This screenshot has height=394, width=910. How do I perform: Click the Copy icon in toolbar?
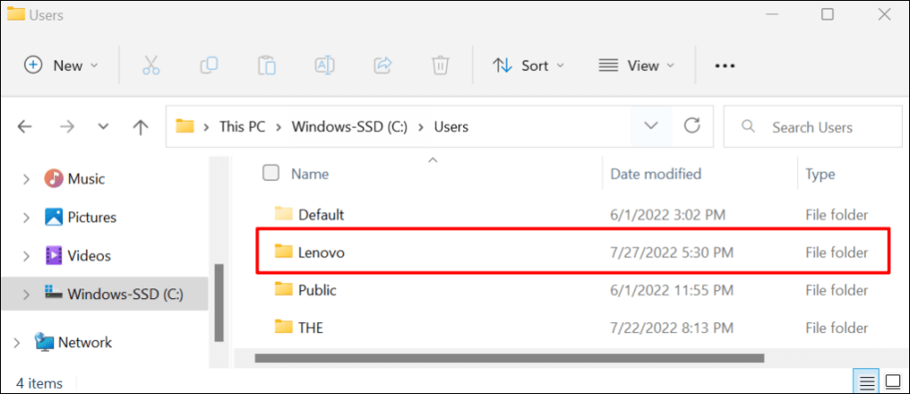209,65
